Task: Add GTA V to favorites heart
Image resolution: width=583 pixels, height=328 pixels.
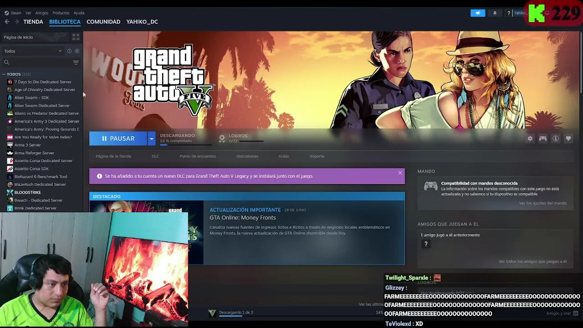Action: 568,138
